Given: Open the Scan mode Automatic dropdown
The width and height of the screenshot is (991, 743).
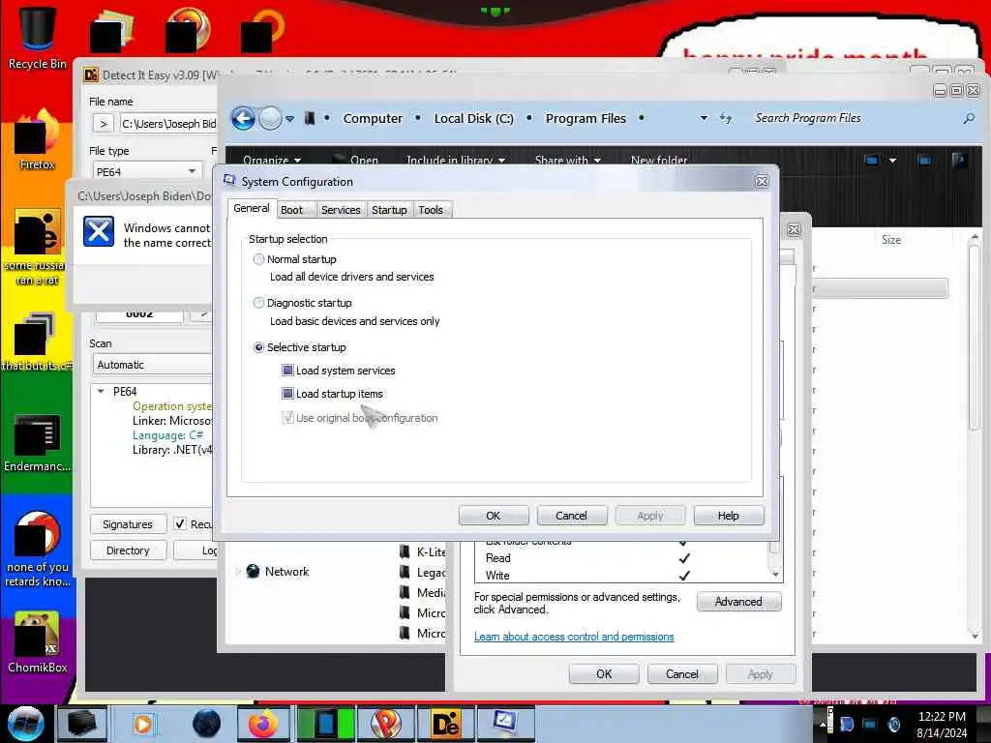Looking at the screenshot, I should point(152,365).
